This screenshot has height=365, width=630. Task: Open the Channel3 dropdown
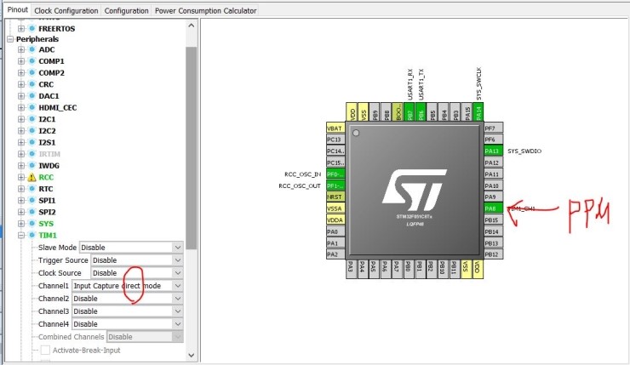(x=128, y=311)
